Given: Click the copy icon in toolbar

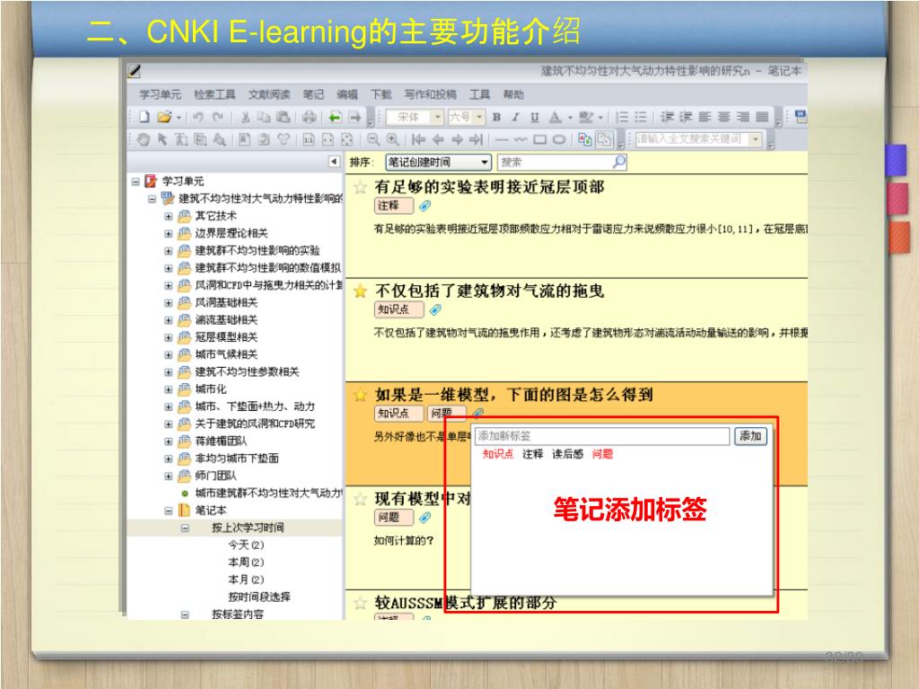Looking at the screenshot, I should (265, 118).
